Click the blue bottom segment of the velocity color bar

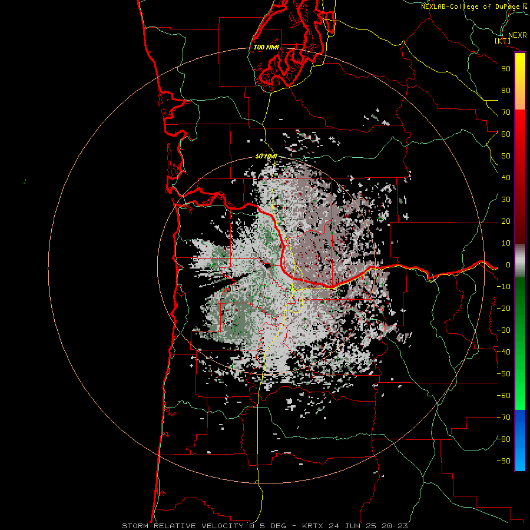[x=520, y=440]
